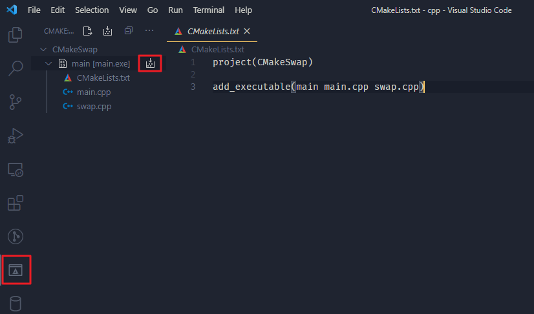Screen dimensions: 534x314
Task: Open the Source Control view
Action: (x=15, y=101)
